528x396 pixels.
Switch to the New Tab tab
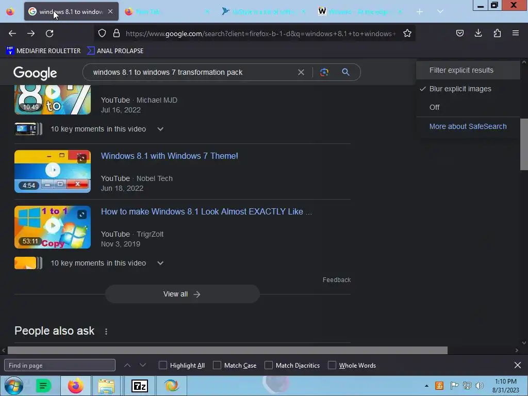pyautogui.click(x=167, y=11)
